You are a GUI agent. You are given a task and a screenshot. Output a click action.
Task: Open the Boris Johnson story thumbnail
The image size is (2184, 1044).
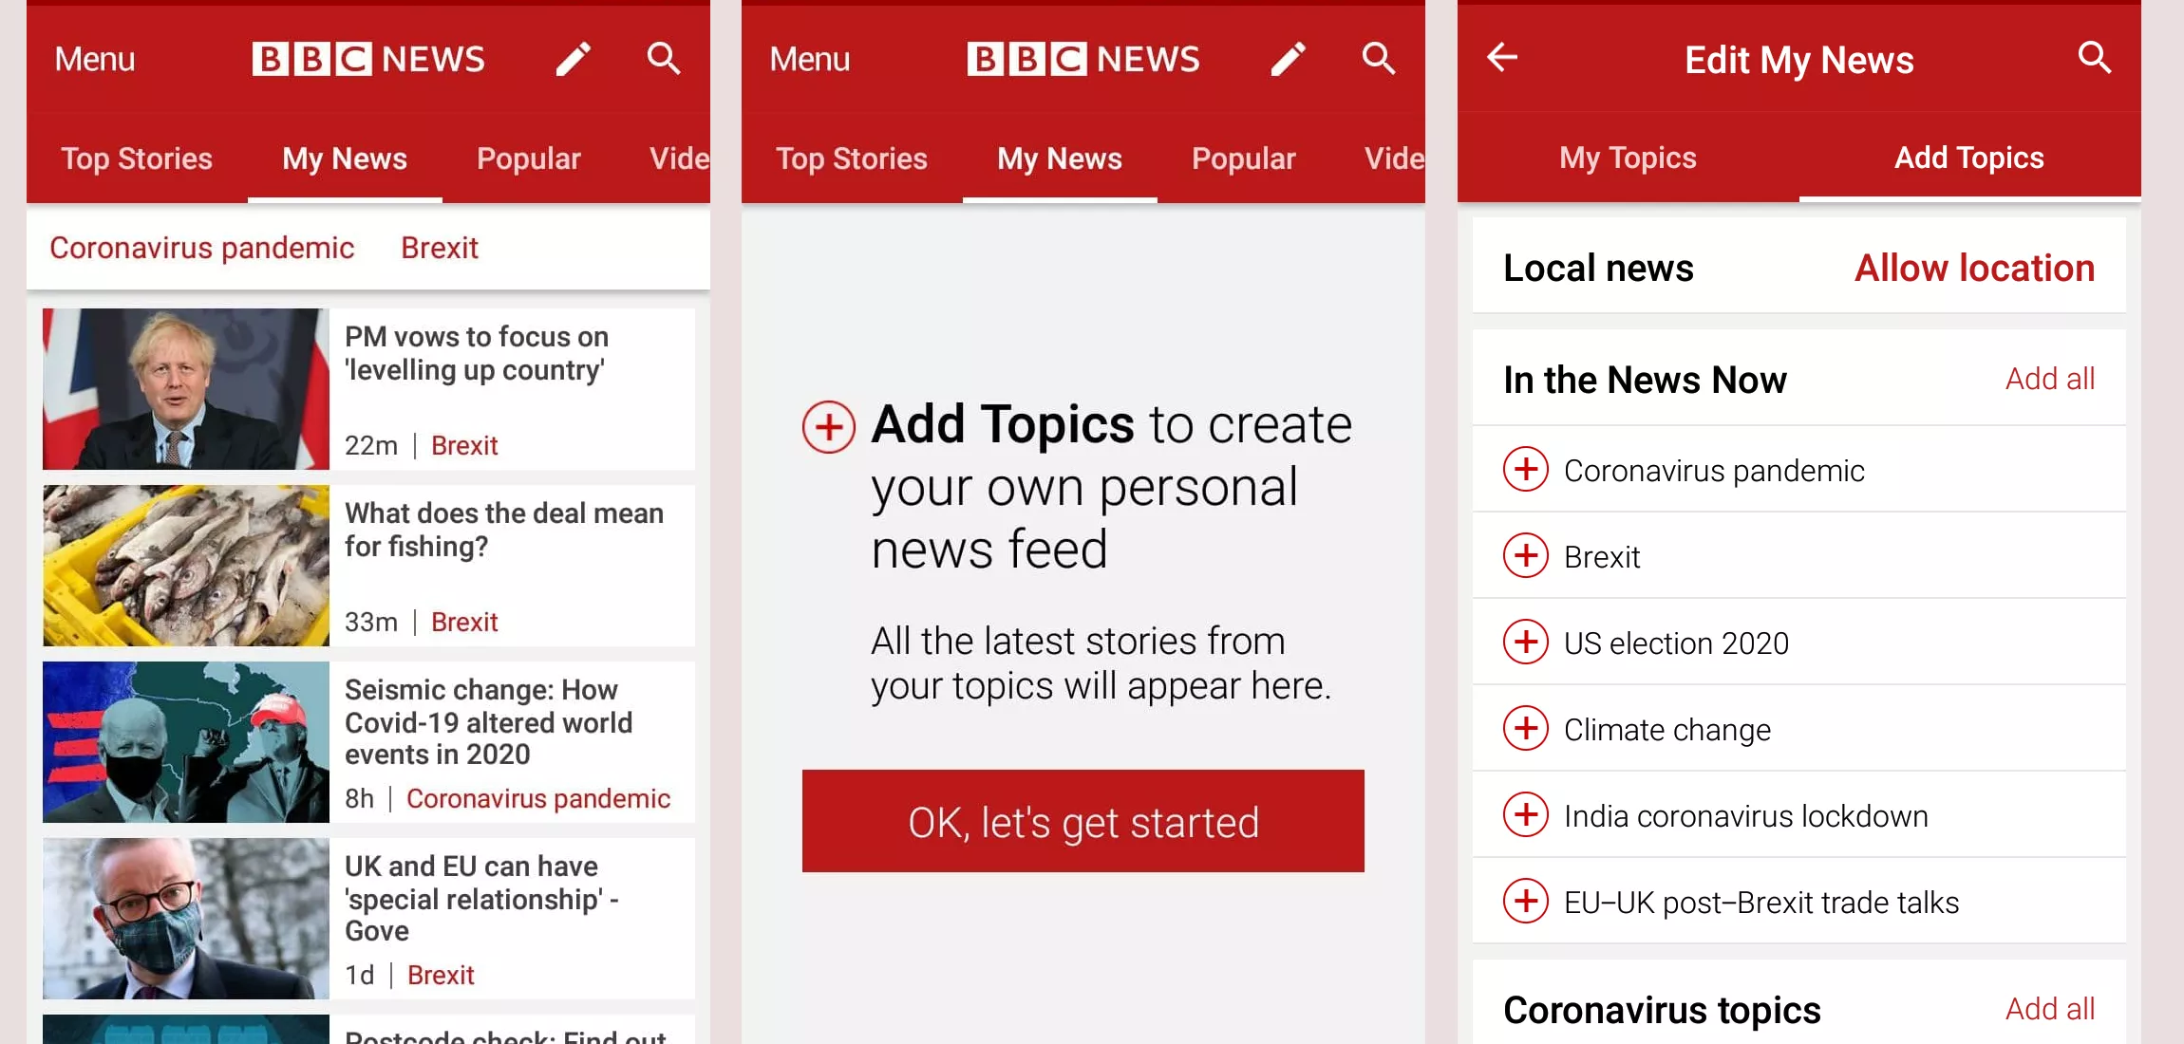(x=186, y=389)
